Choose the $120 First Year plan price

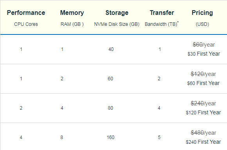click(203, 112)
